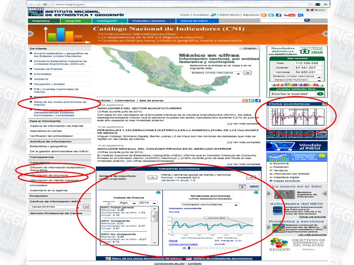Click the INEGI logo at top left
The image size is (354, 265).
pyautogui.click(x=35, y=12)
